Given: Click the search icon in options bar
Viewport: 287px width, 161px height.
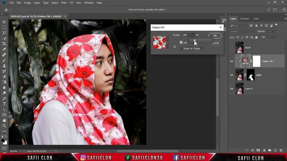Looking at the screenshot, I should coord(269,10).
